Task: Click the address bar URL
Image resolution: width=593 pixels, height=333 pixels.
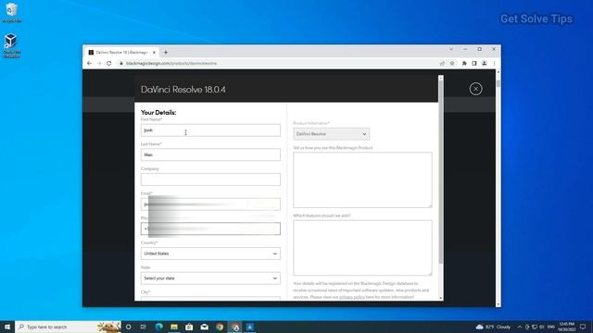Action: [x=171, y=64]
